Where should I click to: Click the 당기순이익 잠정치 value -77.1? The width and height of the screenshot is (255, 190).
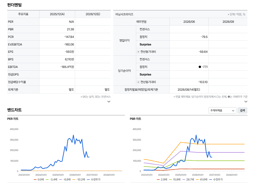[x=205, y=67]
